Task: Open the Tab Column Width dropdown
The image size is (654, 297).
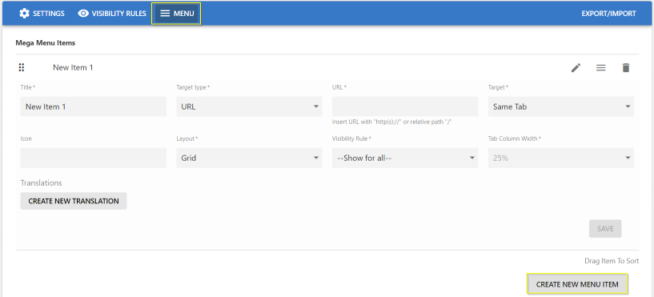Action: 561,158
